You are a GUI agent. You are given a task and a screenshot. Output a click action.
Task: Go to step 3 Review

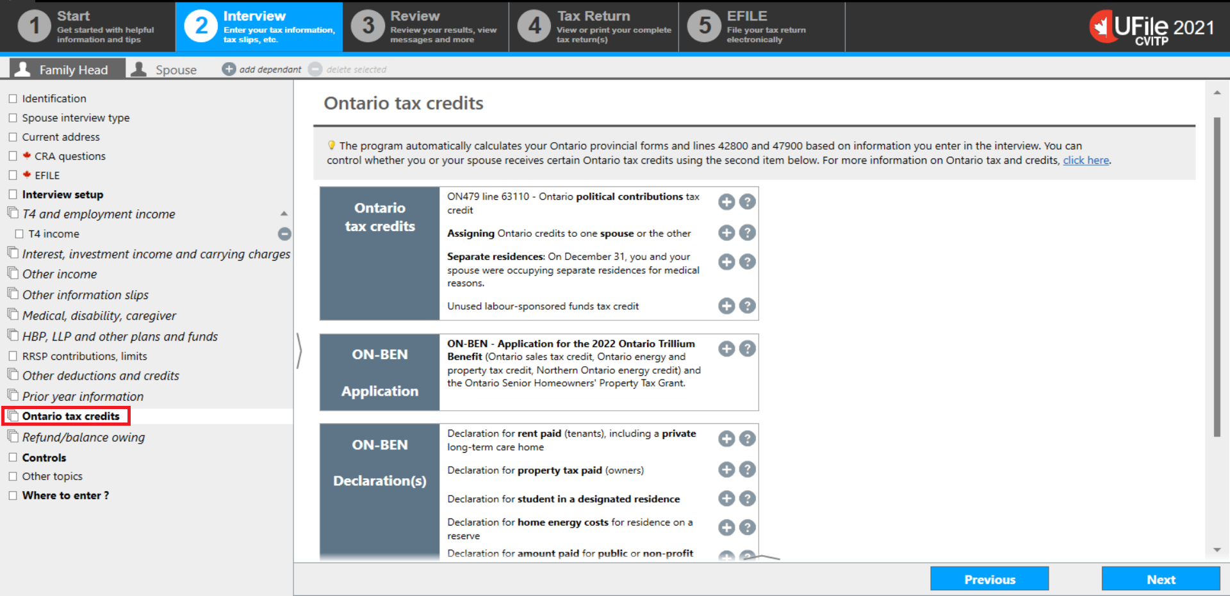(426, 27)
